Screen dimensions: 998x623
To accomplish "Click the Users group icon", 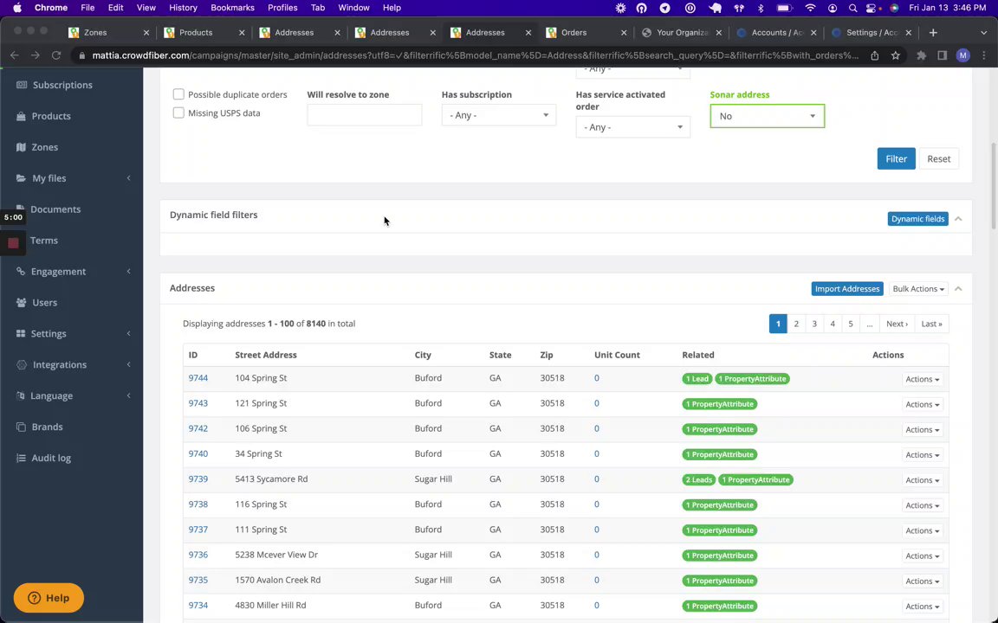I will tap(21, 303).
